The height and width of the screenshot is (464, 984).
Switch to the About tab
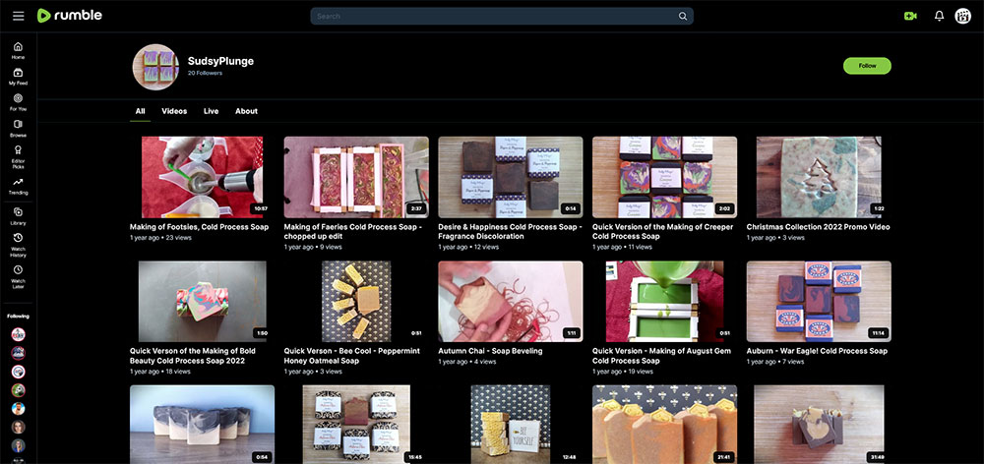(246, 111)
